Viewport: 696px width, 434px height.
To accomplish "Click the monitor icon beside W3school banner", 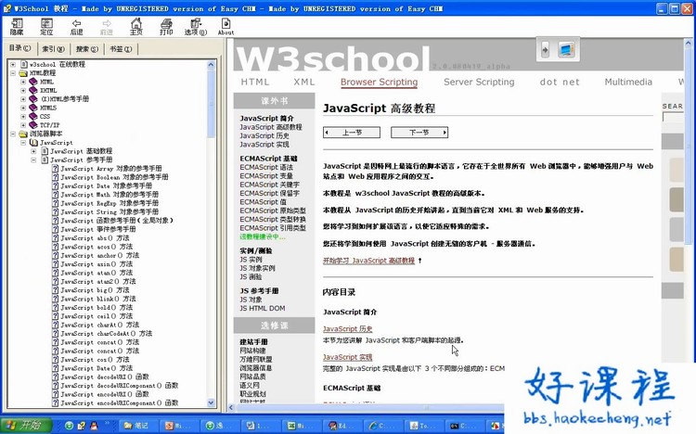I will point(566,50).
